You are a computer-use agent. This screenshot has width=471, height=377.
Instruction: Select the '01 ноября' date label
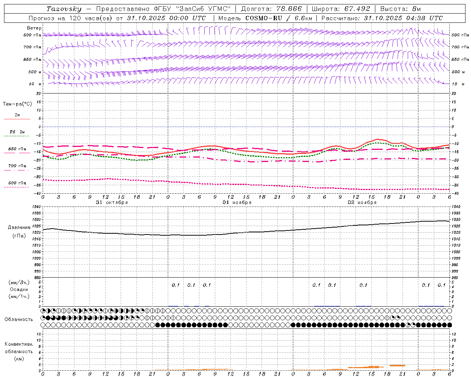[237, 202]
